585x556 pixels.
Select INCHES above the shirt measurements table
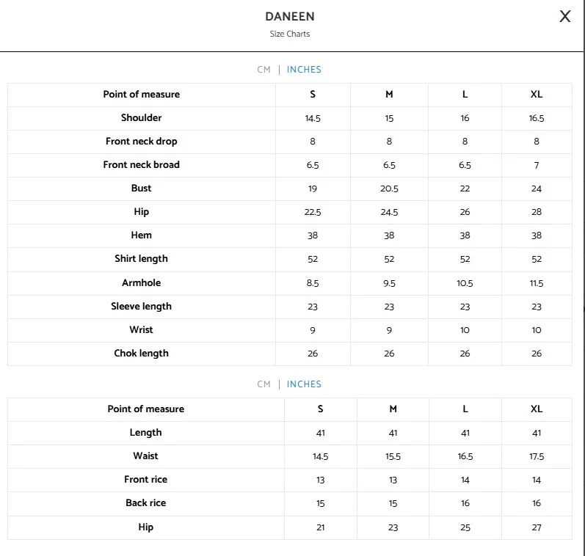[x=304, y=70]
